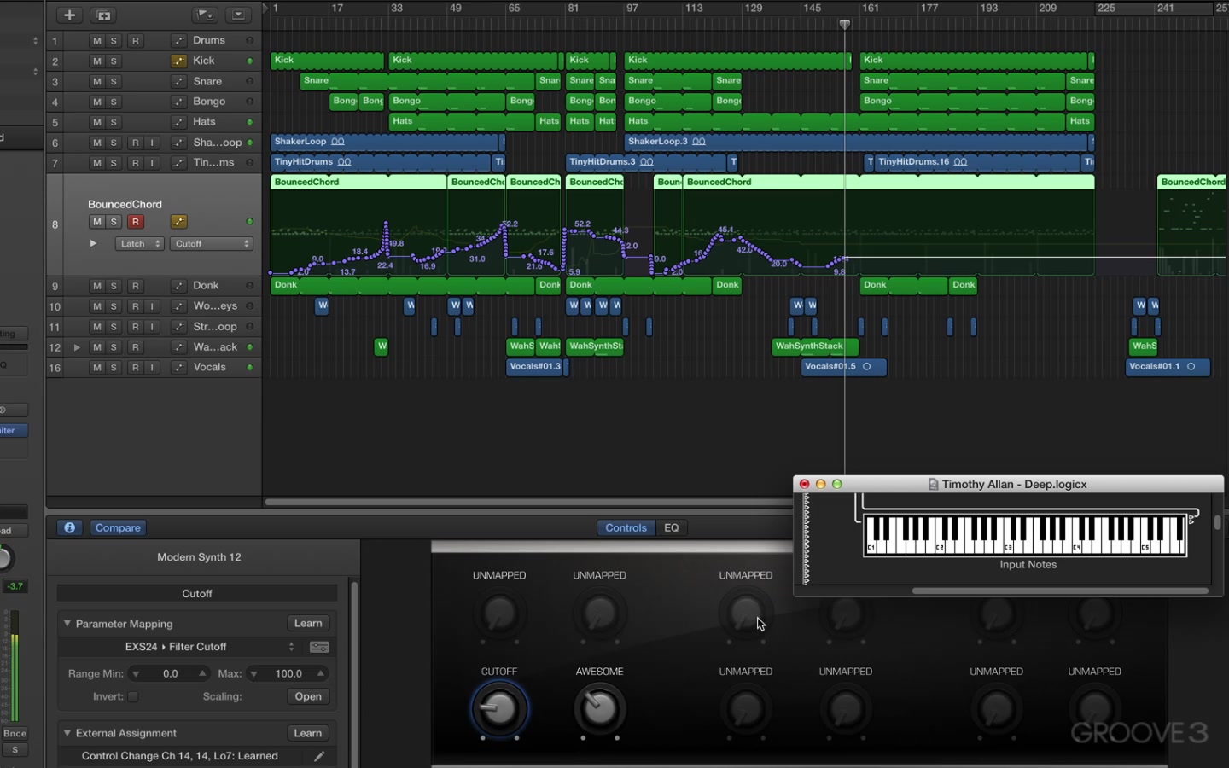
Task: Solo the Vocals track
Action: [114, 368]
